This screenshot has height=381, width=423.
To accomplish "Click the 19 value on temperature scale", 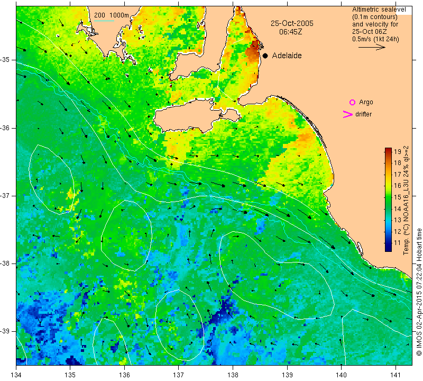I will (x=398, y=151).
